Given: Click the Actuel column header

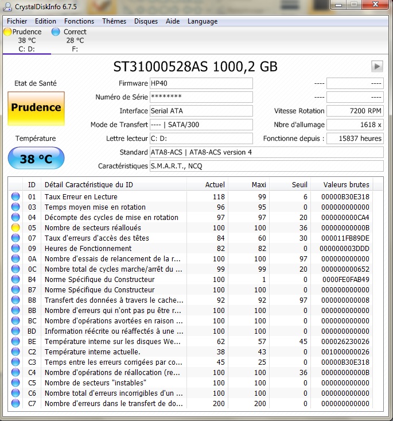Looking at the screenshot, I should pos(207,185).
